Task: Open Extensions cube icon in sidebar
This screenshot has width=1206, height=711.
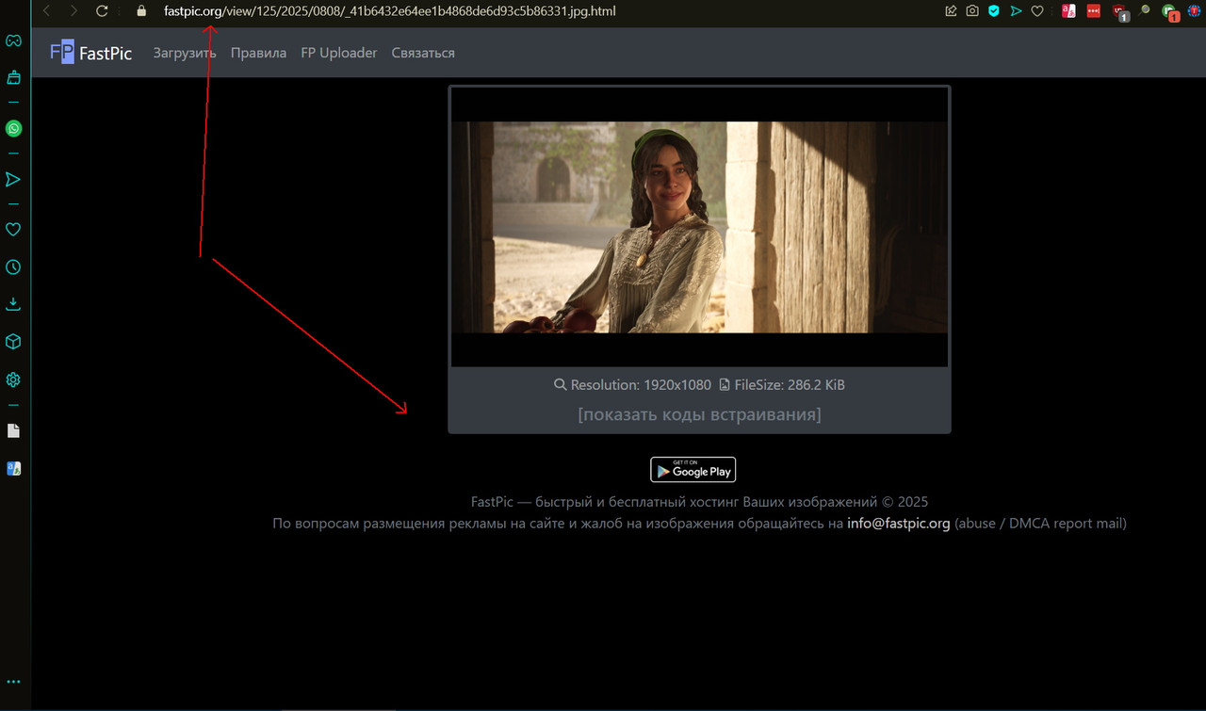Action: [x=13, y=342]
